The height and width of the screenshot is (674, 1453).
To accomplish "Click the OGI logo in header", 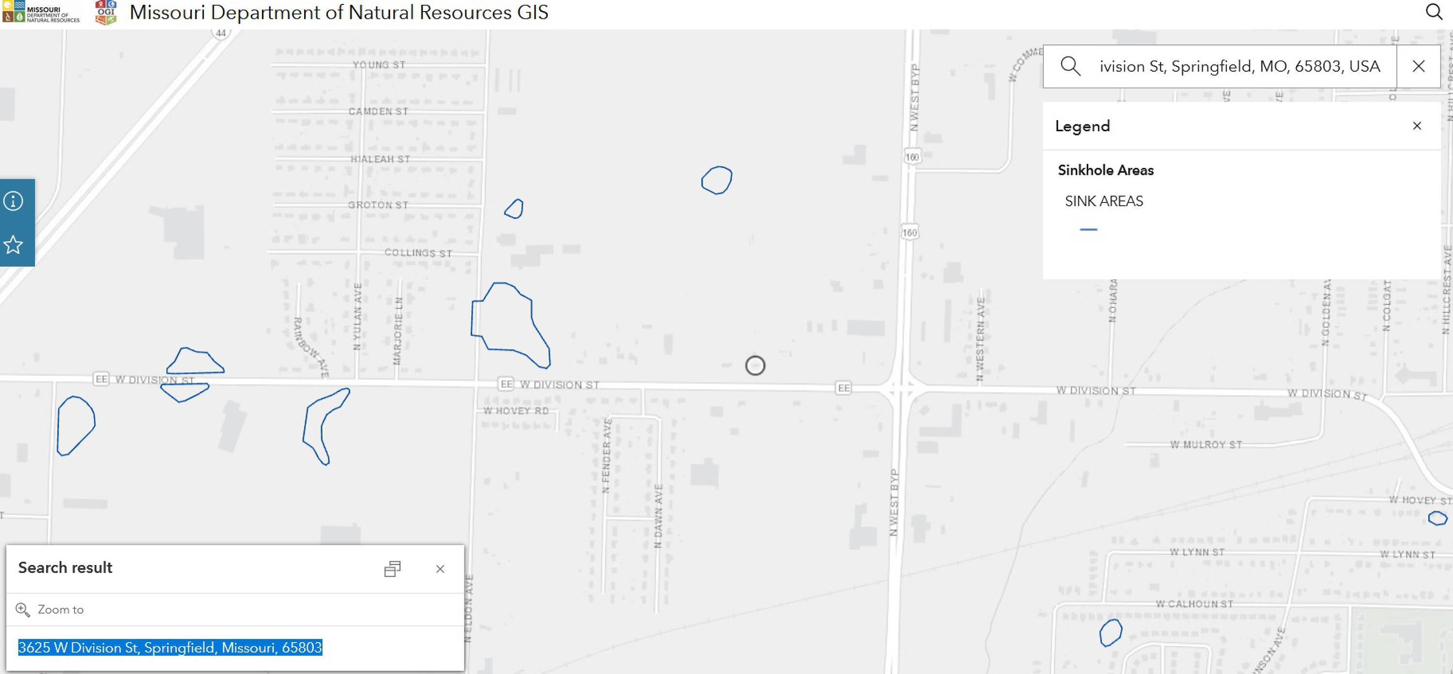I will (106, 13).
